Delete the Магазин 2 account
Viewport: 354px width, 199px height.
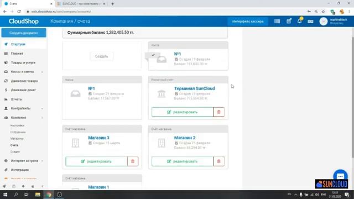click(219, 161)
